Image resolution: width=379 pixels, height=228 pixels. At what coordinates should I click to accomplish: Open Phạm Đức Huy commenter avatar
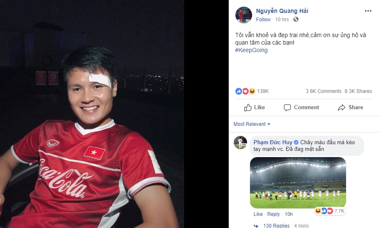click(240, 143)
